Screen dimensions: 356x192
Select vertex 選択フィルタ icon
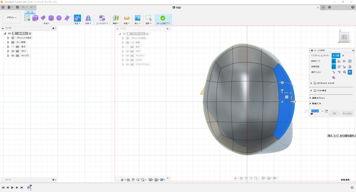[334, 72]
